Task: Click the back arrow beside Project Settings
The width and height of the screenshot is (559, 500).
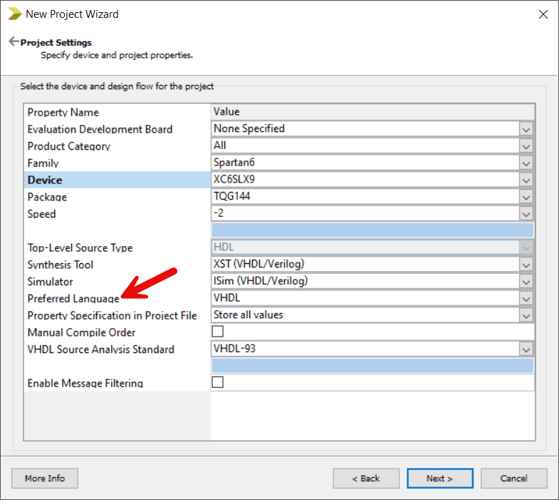Action: point(13,42)
